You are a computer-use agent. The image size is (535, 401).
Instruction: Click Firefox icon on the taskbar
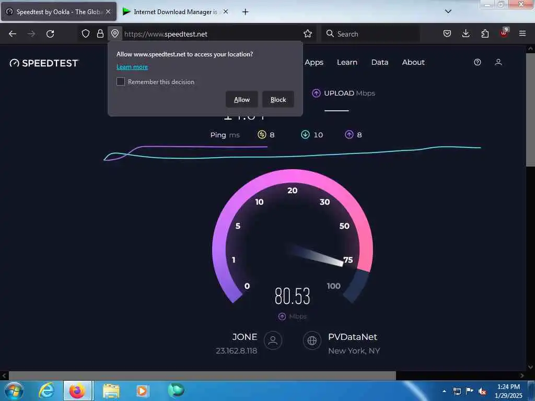77,391
